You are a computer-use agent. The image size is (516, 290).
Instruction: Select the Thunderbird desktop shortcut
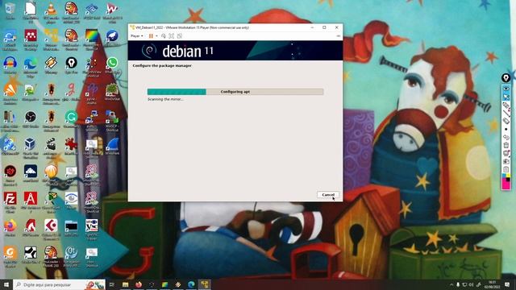(x=112, y=39)
